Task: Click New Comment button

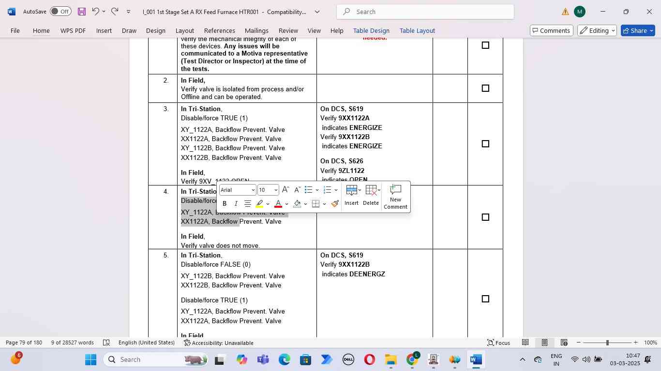Action: click(395, 197)
